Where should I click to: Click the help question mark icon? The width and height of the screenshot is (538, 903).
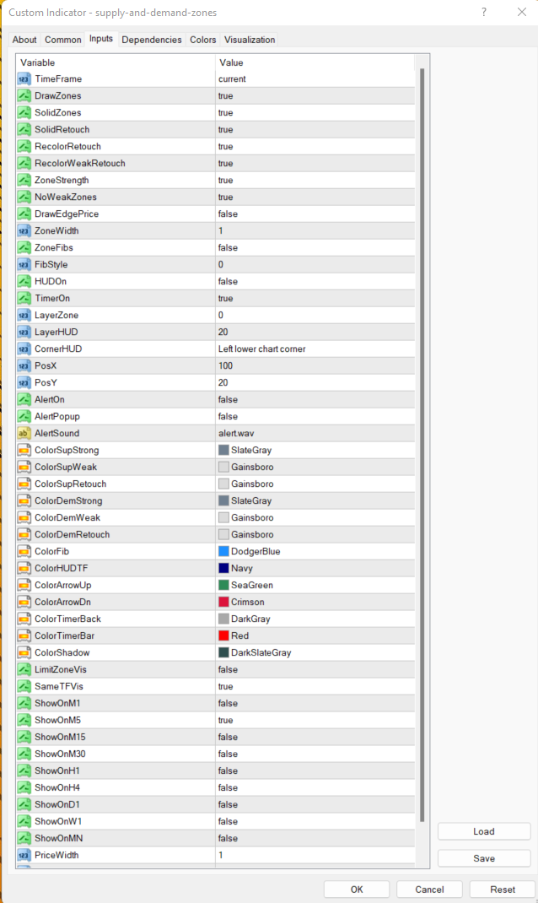coord(484,13)
